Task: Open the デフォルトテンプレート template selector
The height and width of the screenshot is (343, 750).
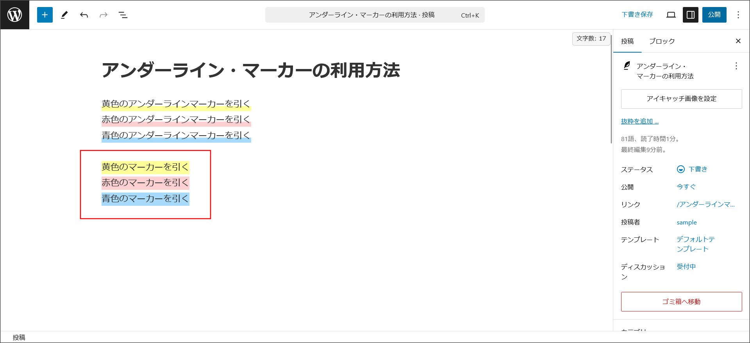Action: pyautogui.click(x=696, y=244)
